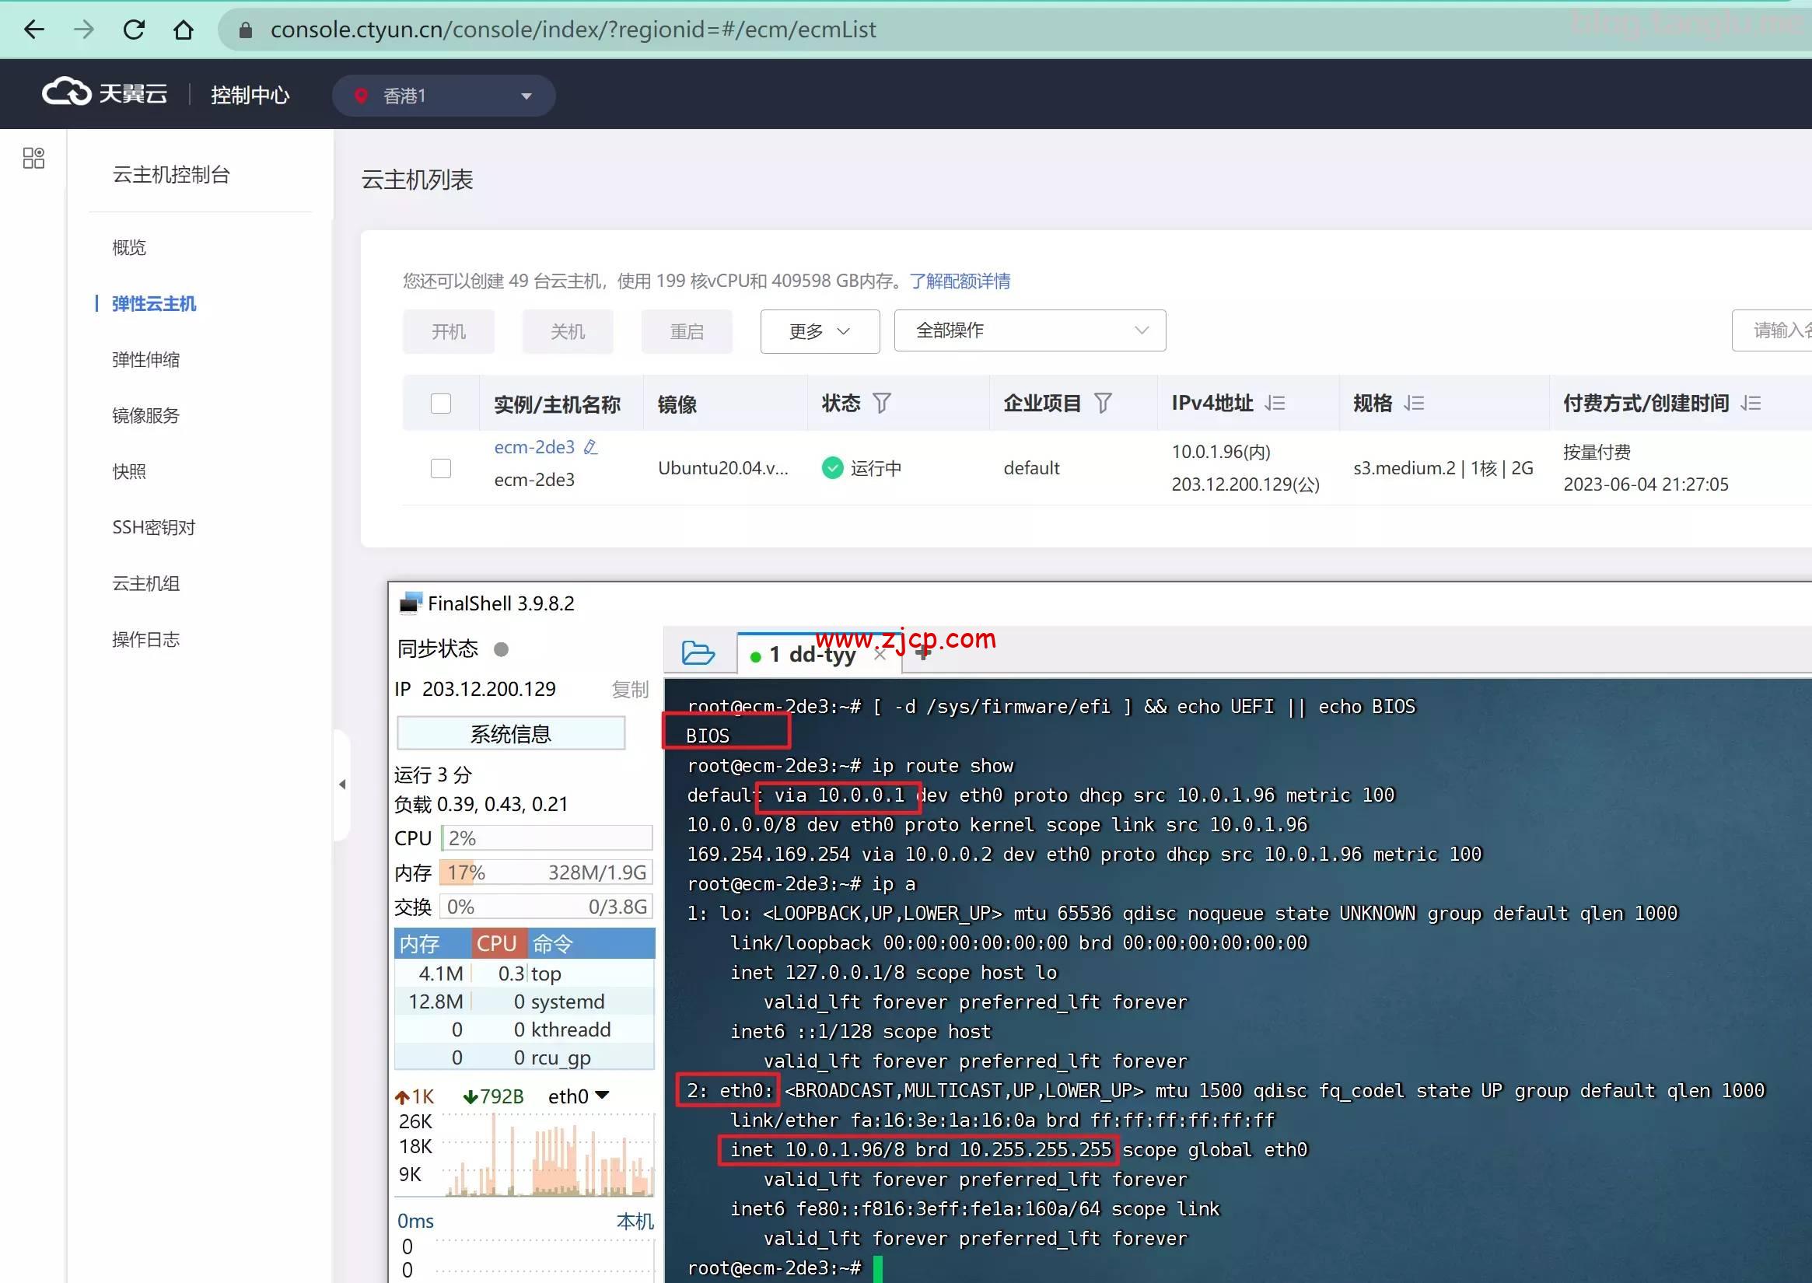Click the rename pencil icon next to ecm-2de3
This screenshot has height=1283, width=1812.
(590, 446)
